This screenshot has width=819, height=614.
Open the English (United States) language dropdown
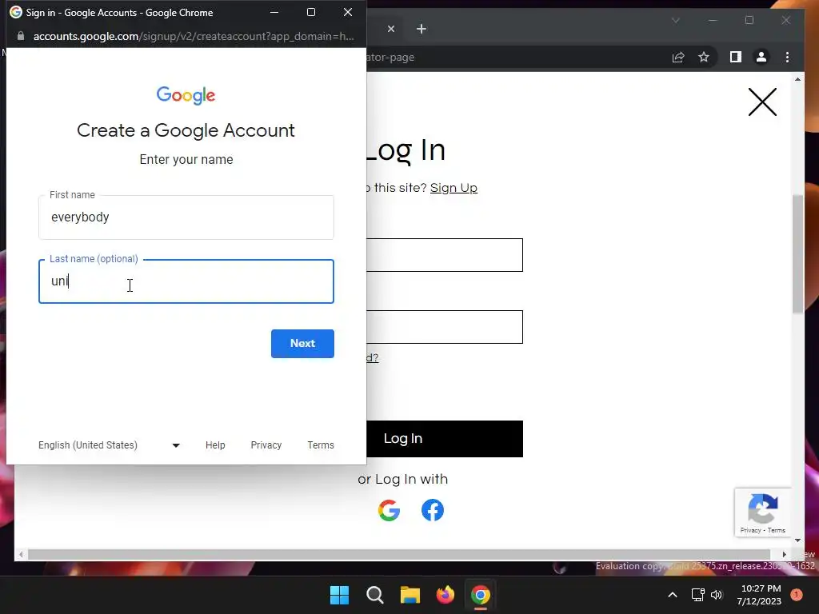109,445
